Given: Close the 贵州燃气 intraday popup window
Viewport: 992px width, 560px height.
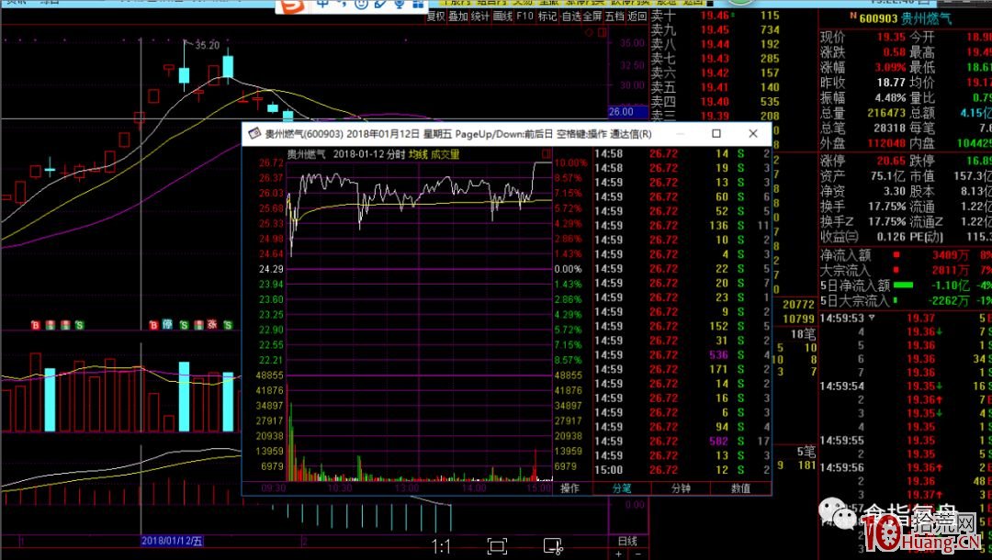Looking at the screenshot, I should click(753, 133).
